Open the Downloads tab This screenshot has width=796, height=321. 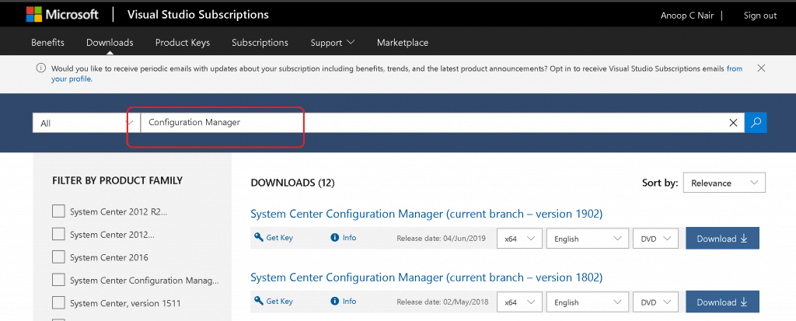coord(110,43)
